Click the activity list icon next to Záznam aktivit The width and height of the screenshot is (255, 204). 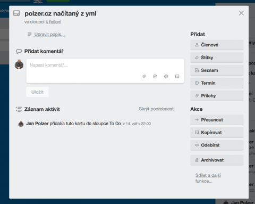tap(19, 109)
